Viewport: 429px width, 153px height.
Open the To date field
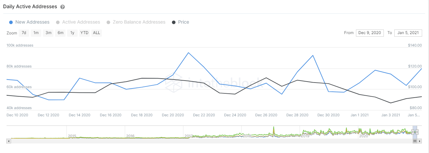408,33
